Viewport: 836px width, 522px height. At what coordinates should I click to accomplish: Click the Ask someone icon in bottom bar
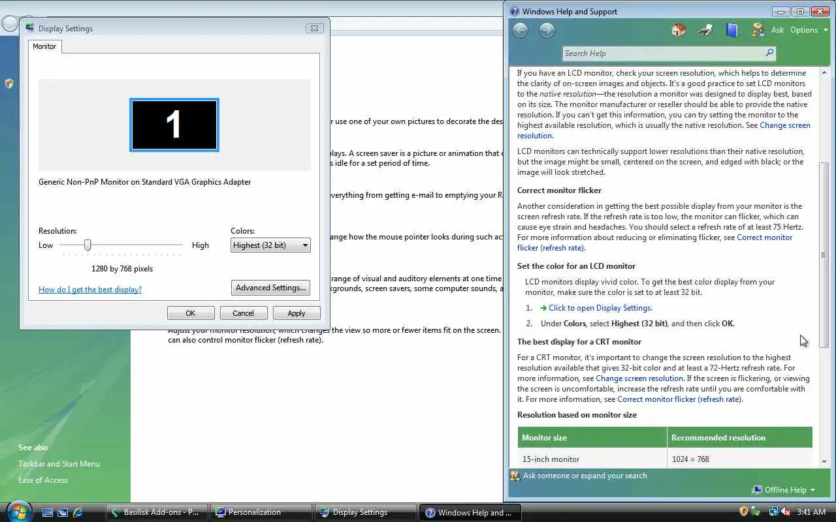tap(515, 476)
